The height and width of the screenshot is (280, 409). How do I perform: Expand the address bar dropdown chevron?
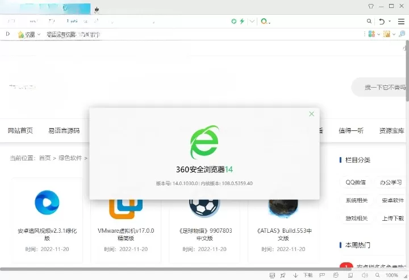pos(252,22)
